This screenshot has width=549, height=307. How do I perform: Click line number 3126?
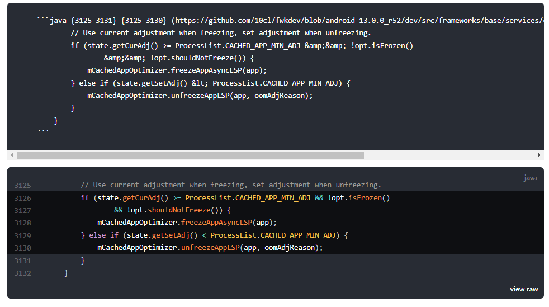pyautogui.click(x=22, y=198)
